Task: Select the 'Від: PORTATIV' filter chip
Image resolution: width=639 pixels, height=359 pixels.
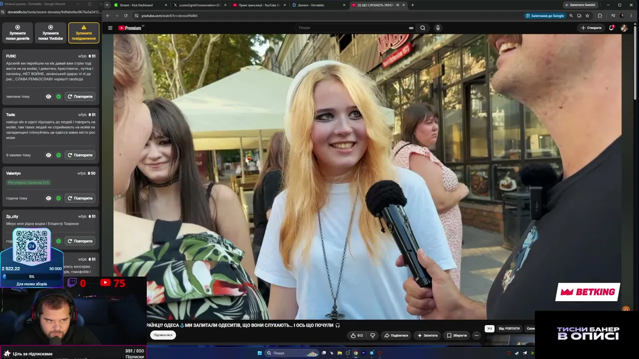Action: 509,329
